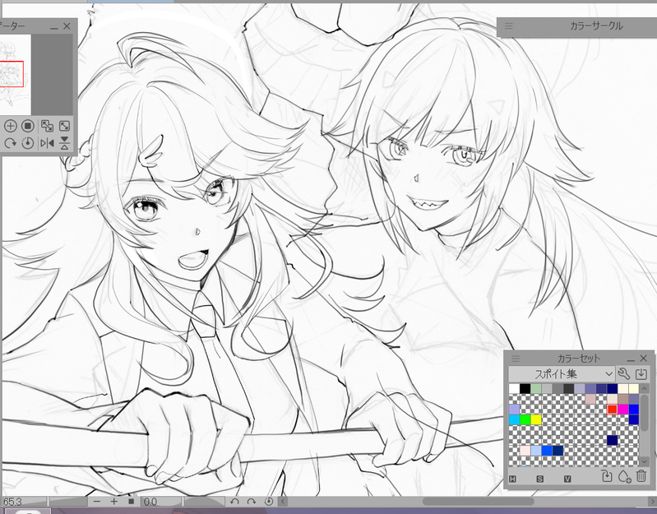Select the white color swatch
Image resolution: width=657 pixels, height=514 pixels.
click(x=514, y=388)
